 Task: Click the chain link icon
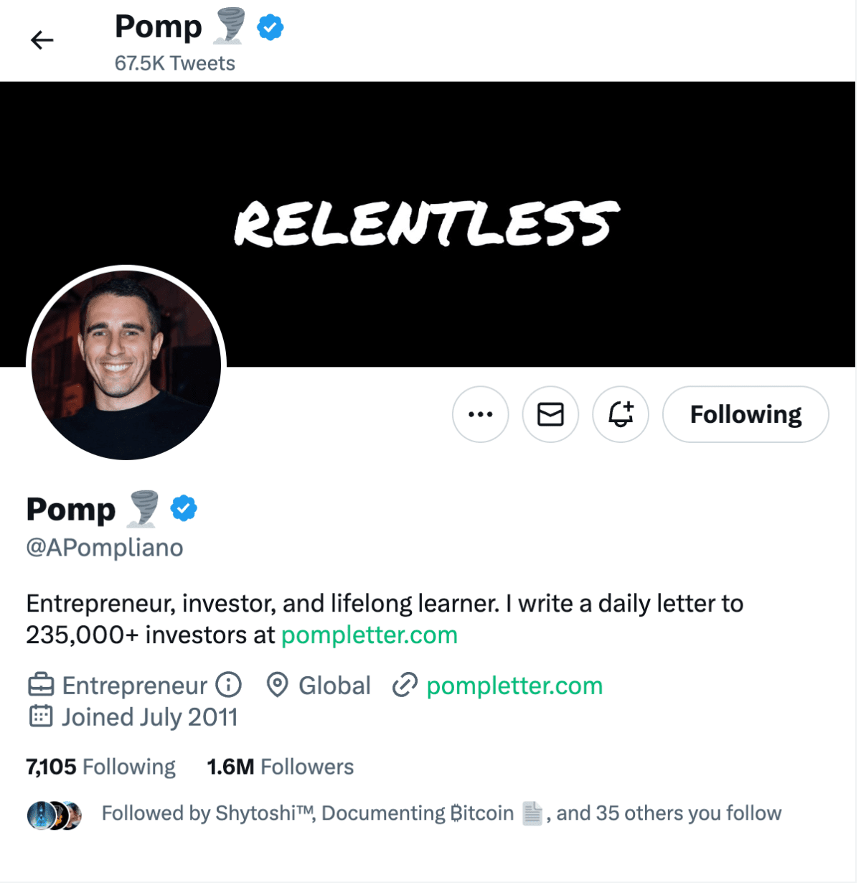[405, 685]
